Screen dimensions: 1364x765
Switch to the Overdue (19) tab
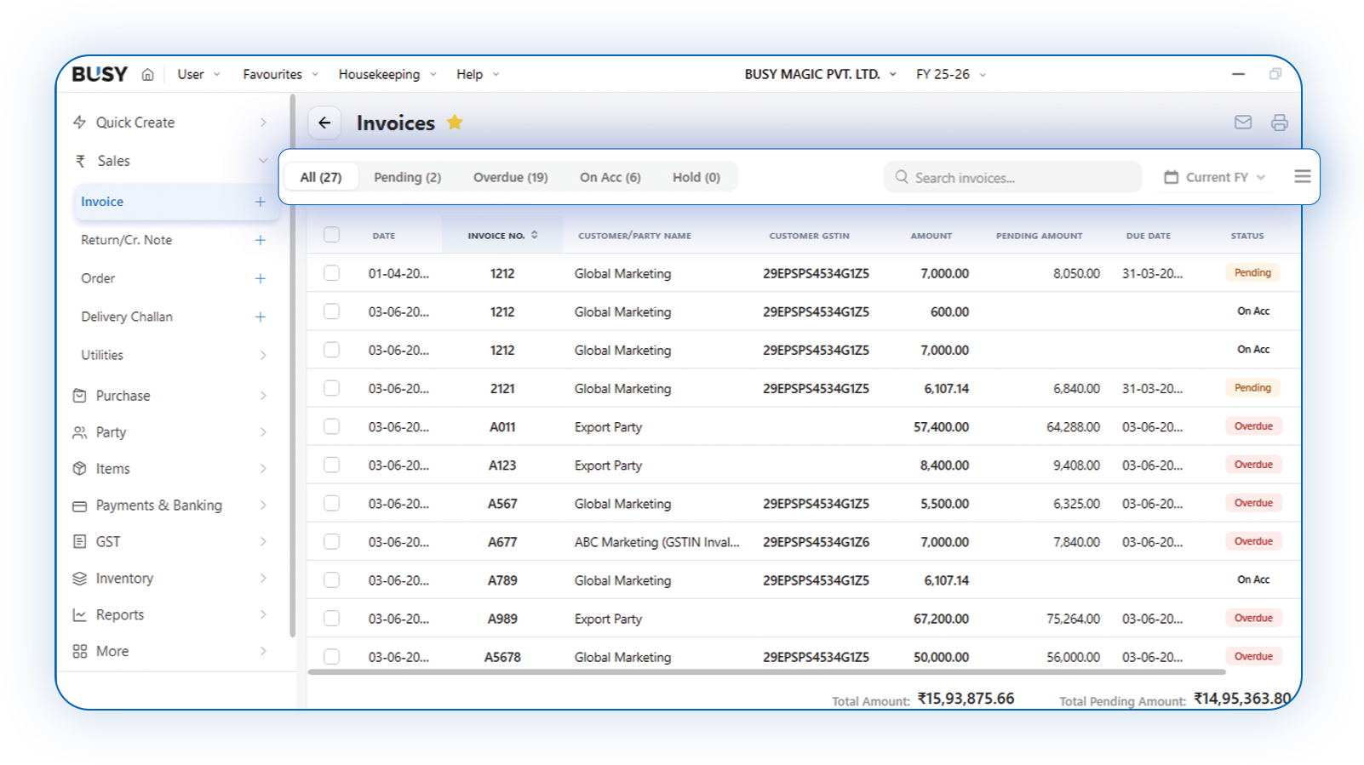click(510, 177)
